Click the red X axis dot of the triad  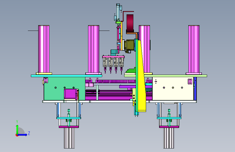pos(17,135)
